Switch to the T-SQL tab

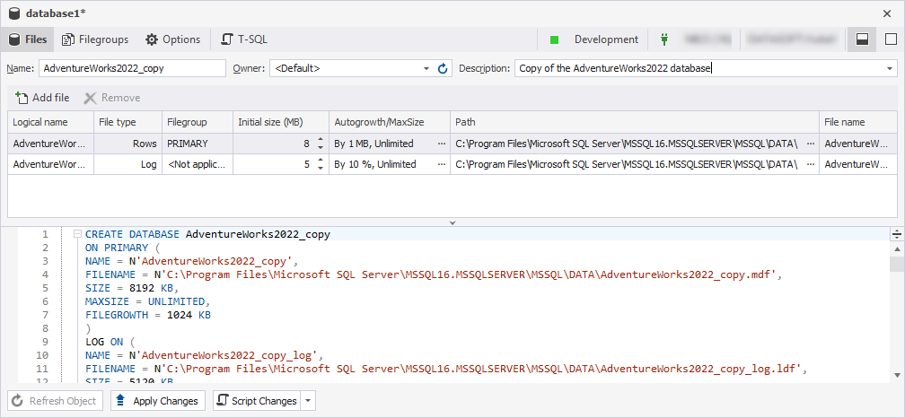click(x=244, y=39)
